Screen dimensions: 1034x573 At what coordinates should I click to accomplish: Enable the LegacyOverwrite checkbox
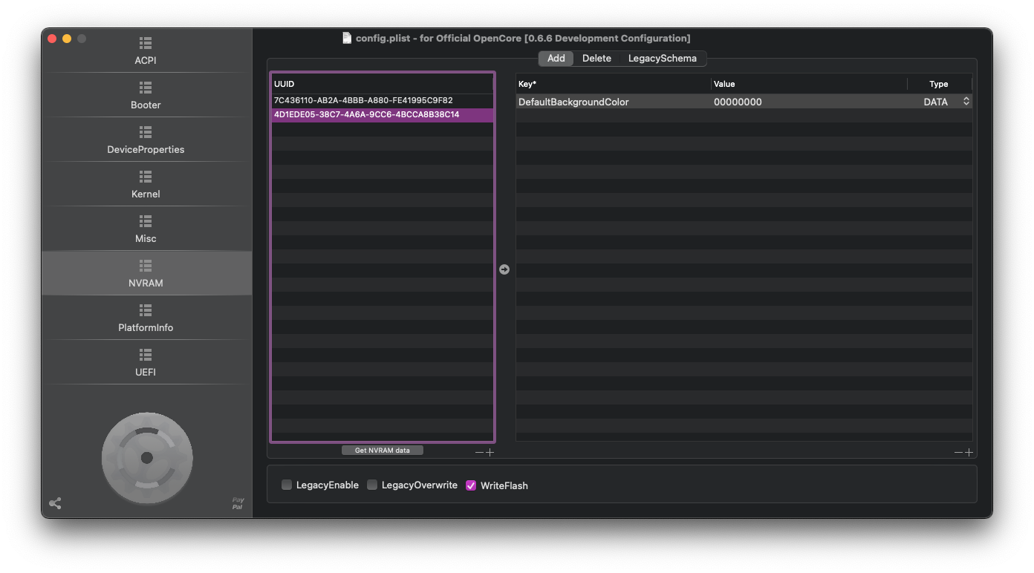pyautogui.click(x=372, y=485)
